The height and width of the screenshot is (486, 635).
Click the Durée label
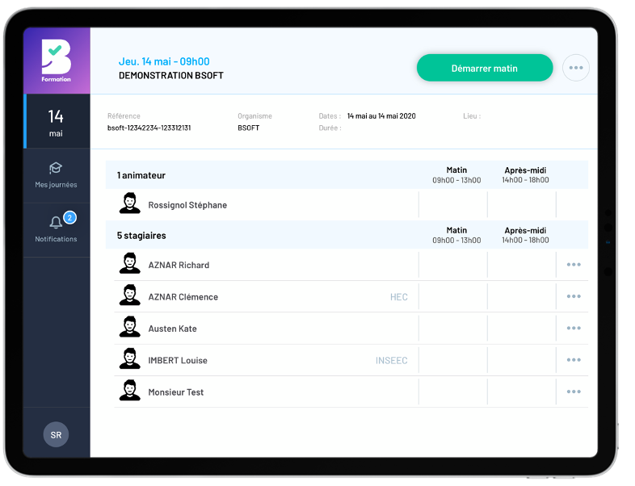(x=330, y=128)
